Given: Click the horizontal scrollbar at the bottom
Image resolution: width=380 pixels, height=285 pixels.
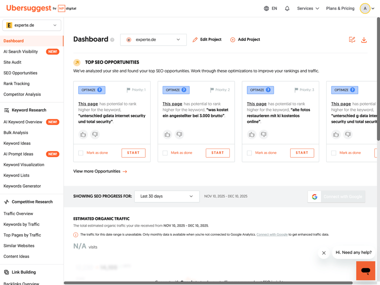Looking at the screenshot, I should [x=214, y=283].
